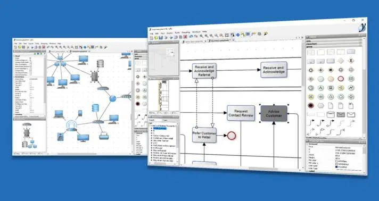This screenshot has height=201, width=379.
Task: Select the gray database node in left window
Action: tap(100, 63)
